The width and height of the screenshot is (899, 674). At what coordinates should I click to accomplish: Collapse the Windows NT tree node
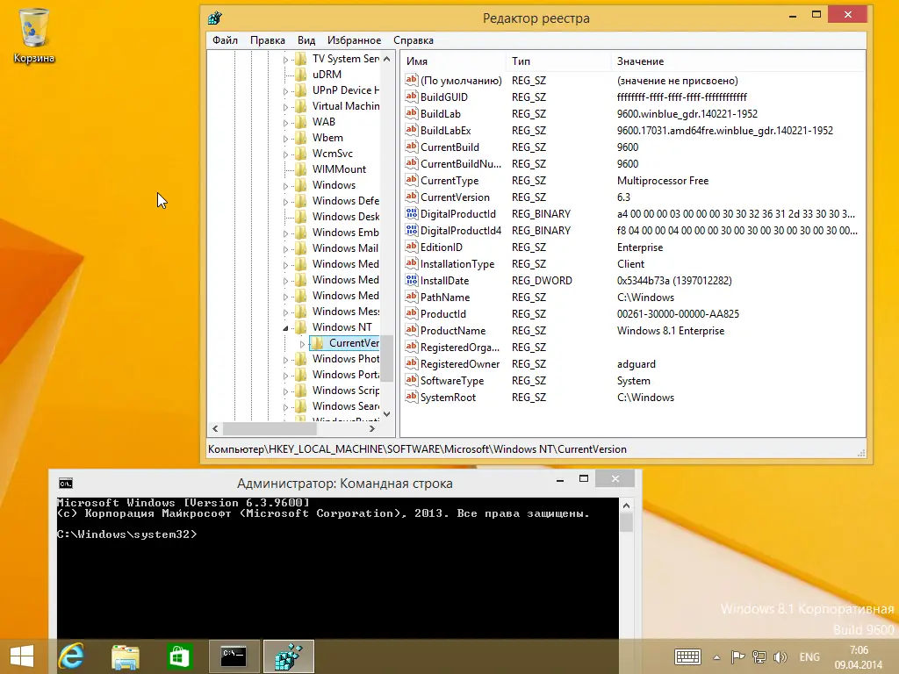tap(285, 328)
